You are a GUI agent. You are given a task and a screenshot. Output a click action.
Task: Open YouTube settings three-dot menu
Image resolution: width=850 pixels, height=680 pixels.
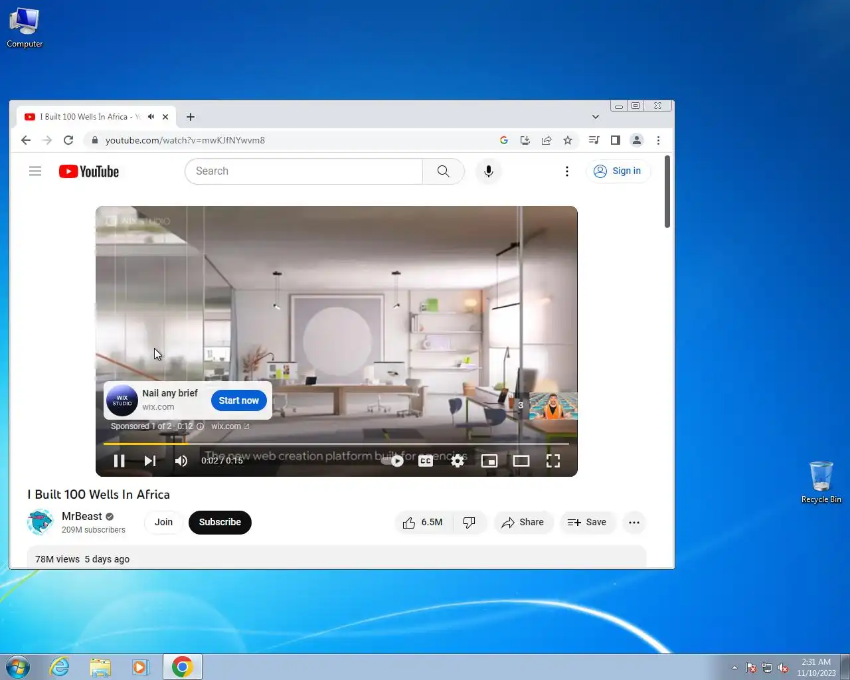click(567, 171)
